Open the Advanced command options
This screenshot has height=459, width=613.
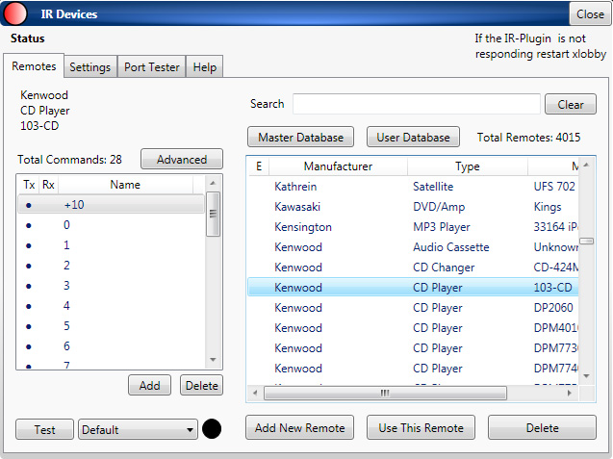(x=182, y=159)
